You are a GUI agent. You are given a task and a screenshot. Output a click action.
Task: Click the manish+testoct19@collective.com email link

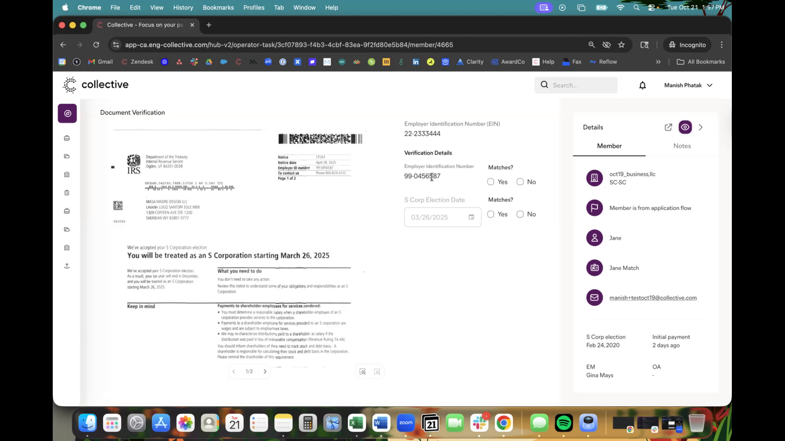coord(653,298)
